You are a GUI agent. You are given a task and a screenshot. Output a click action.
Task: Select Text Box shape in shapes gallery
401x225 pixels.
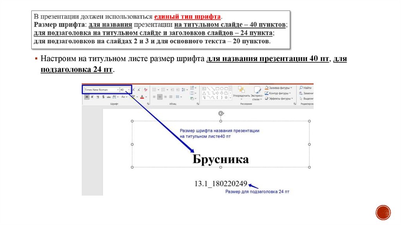(204, 89)
